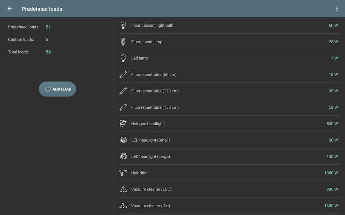345x215 pixels.
Task: Select the LED headlight (Small) icon
Action: [x=123, y=140]
